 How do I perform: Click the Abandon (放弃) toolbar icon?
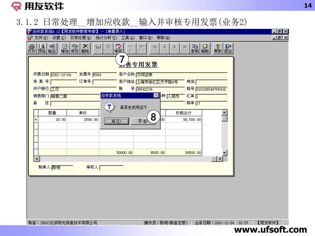(108, 49)
